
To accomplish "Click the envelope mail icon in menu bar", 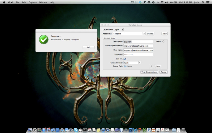I will click(x=132, y=2).
